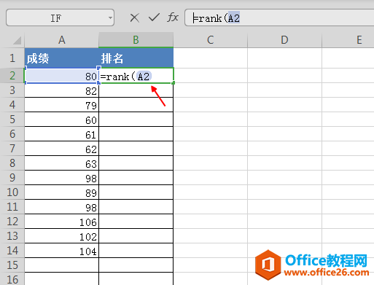Click cell A9 containing 98

coord(62,178)
